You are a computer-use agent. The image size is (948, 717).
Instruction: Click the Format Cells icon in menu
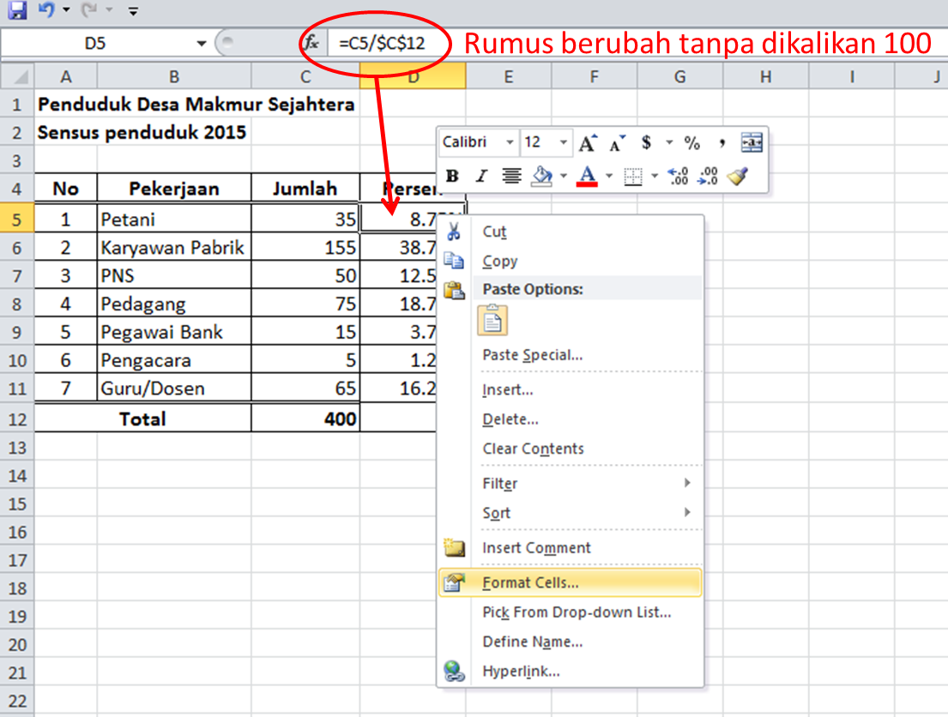point(454,583)
